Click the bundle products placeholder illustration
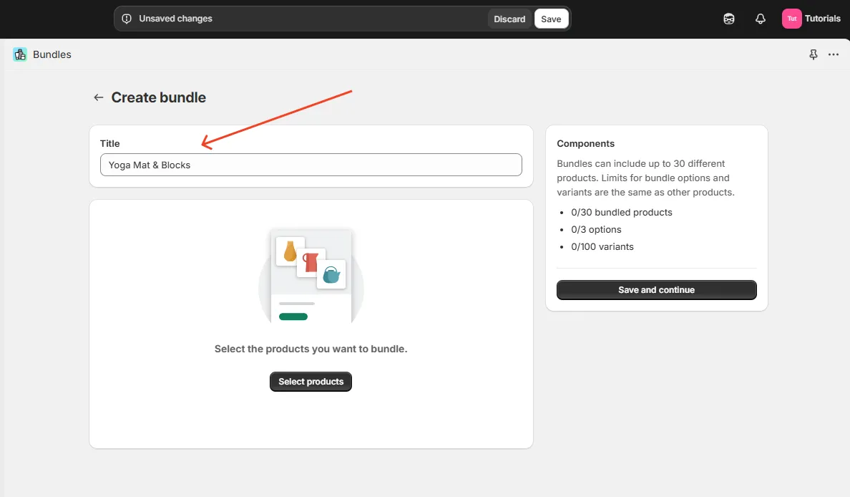This screenshot has width=850, height=497. [x=311, y=275]
